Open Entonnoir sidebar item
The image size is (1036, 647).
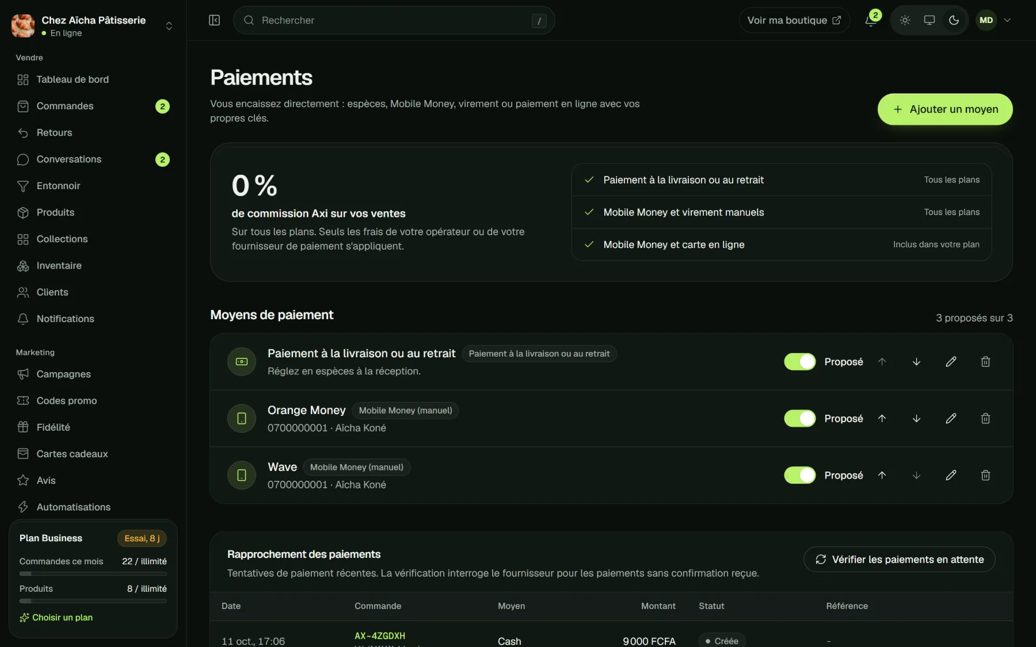(x=93, y=186)
